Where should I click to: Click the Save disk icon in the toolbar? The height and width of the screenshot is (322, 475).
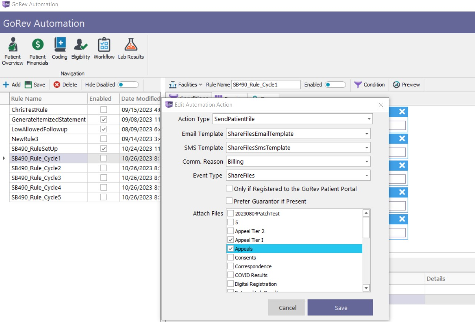pyautogui.click(x=28, y=84)
